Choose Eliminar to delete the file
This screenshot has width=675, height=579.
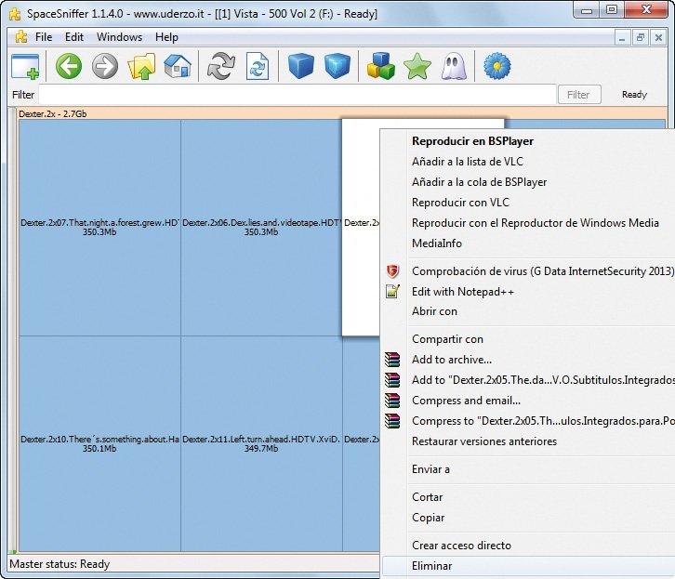[x=528, y=566]
